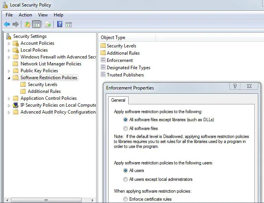
Task: Close the Enforcement Properties dialog
Action: tap(249, 86)
